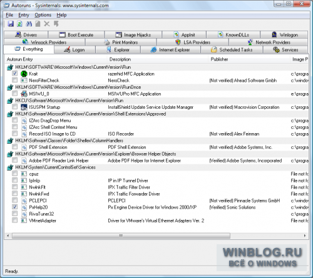313x278 pixels.
Task: Switch to the Services tab
Action: point(285,50)
